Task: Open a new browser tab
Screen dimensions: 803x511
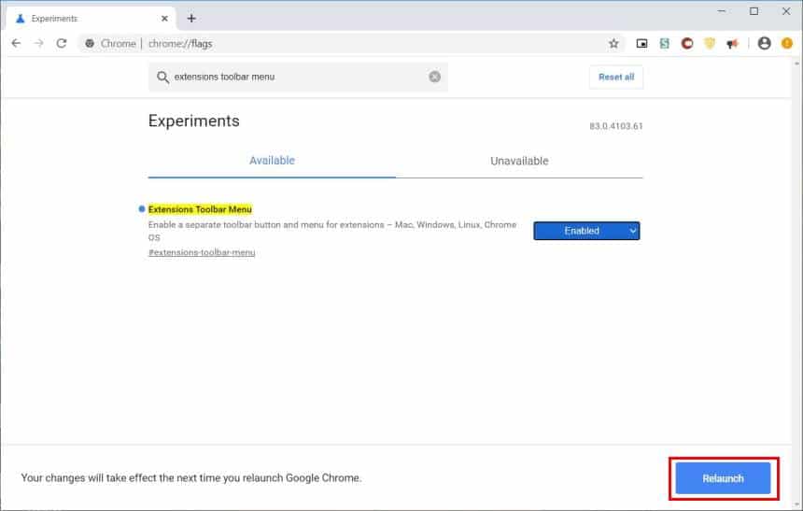Action: pos(191,19)
